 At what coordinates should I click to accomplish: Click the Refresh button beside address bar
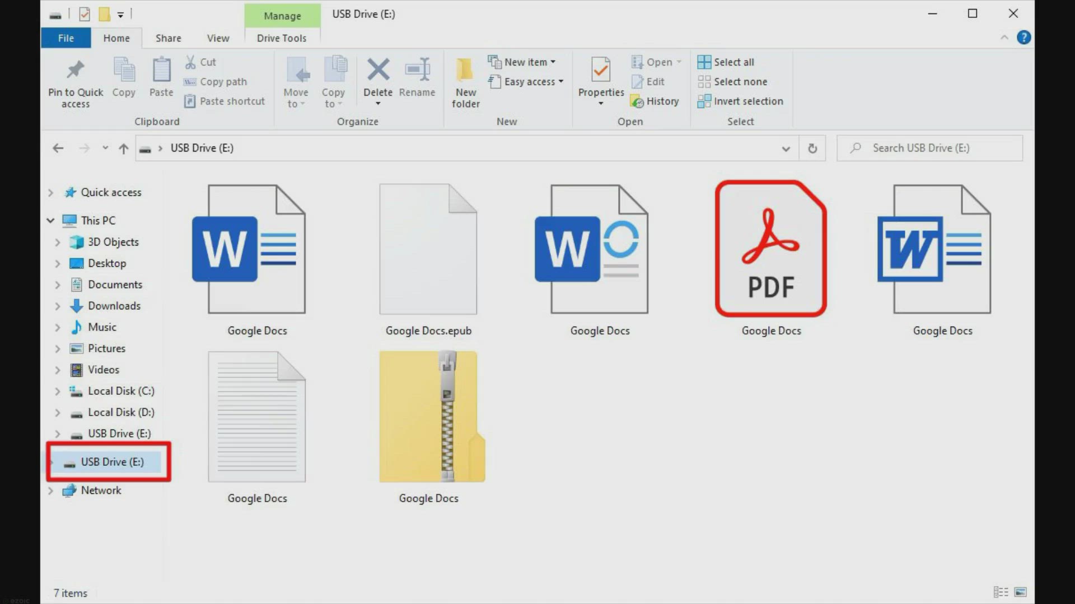[812, 148]
